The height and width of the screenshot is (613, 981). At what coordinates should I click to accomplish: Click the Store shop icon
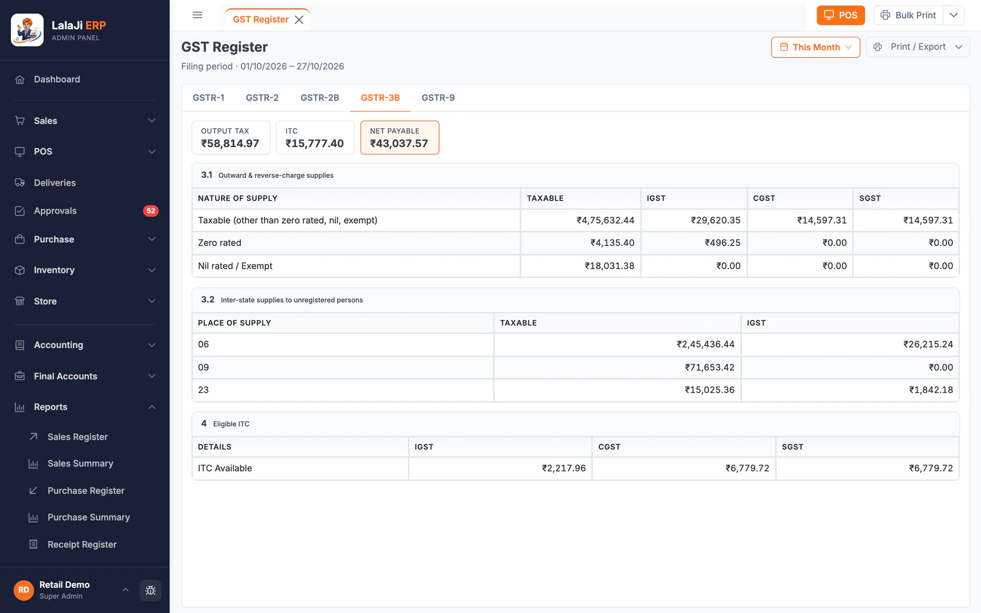[20, 301]
